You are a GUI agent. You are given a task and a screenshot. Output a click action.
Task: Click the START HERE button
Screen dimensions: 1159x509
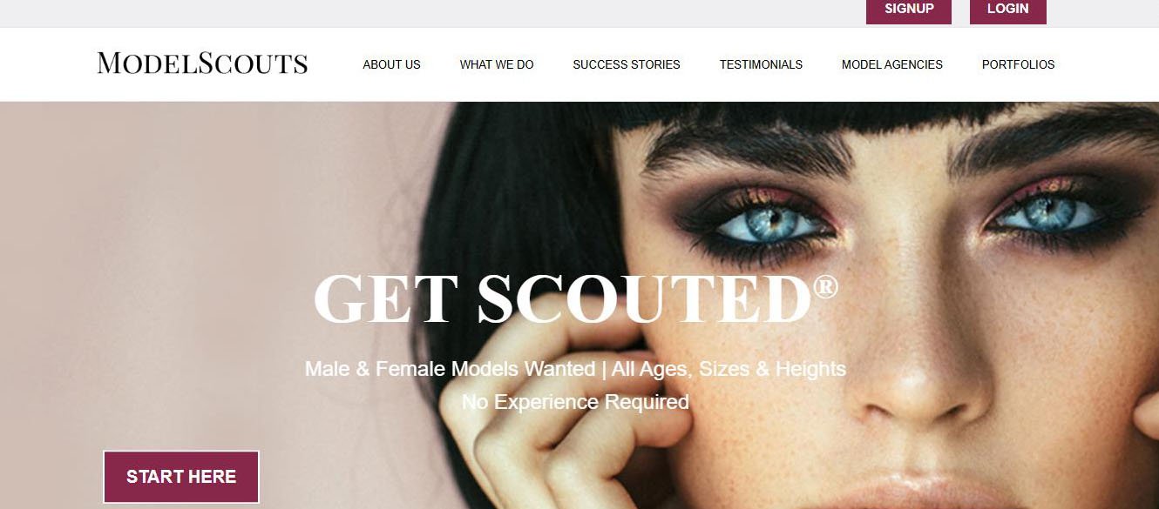[181, 477]
